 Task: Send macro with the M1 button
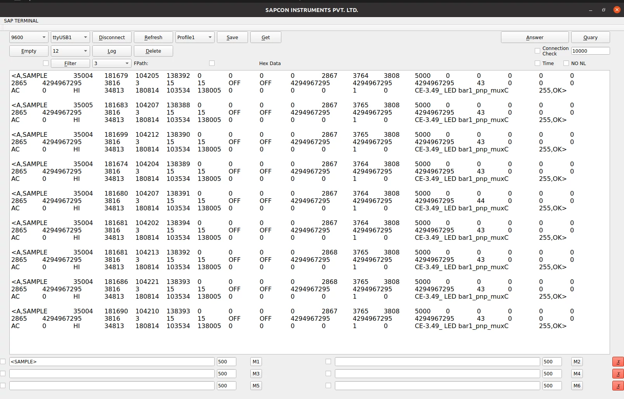point(256,361)
